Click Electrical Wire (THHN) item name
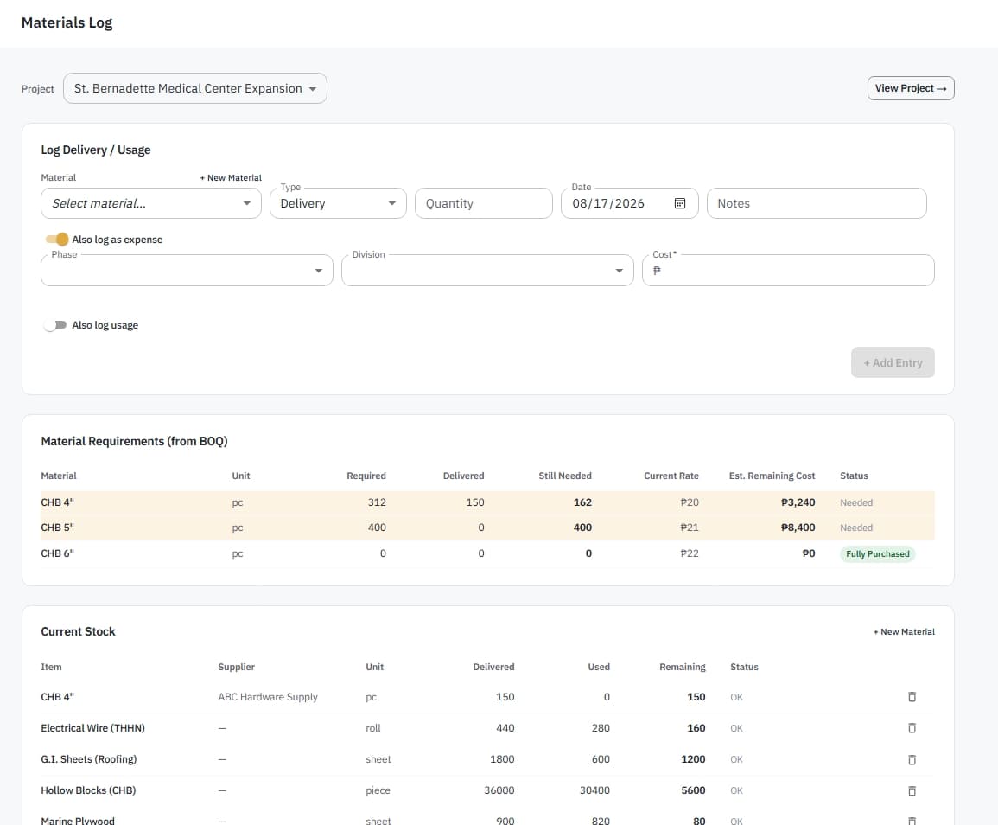Screen dimensions: 998x825 pyautogui.click(x=93, y=728)
